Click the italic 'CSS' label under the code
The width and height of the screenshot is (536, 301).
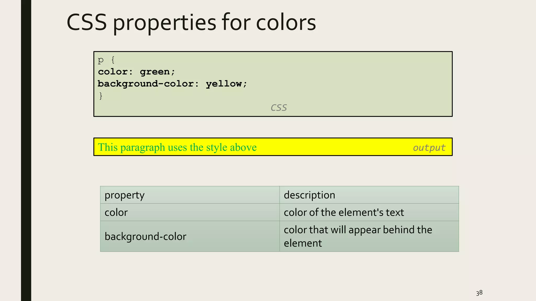click(278, 108)
